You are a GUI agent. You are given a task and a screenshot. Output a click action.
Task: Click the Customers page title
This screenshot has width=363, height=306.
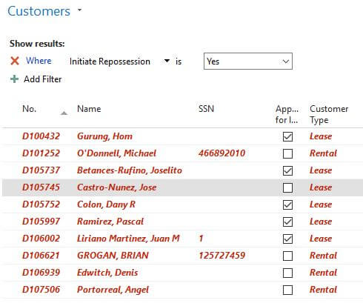tap(39, 11)
